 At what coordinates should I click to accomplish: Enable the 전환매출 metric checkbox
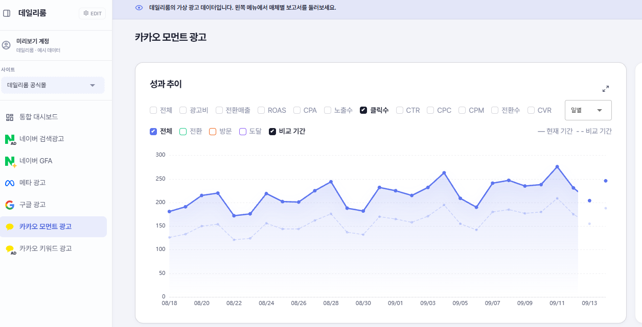219,110
